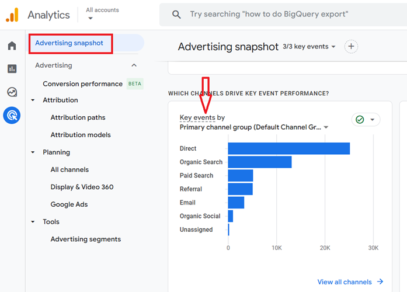
Task: Open the Home icon in sidebar
Action: pyautogui.click(x=12, y=46)
